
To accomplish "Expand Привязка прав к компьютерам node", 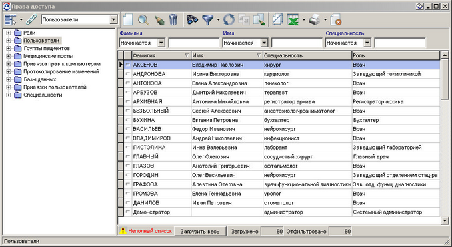I will [9, 64].
